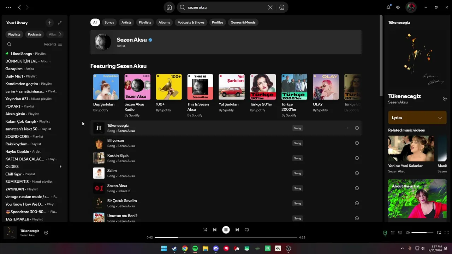Open Connect to a device icon
Screen dimensions: 452x254
point(400,232)
